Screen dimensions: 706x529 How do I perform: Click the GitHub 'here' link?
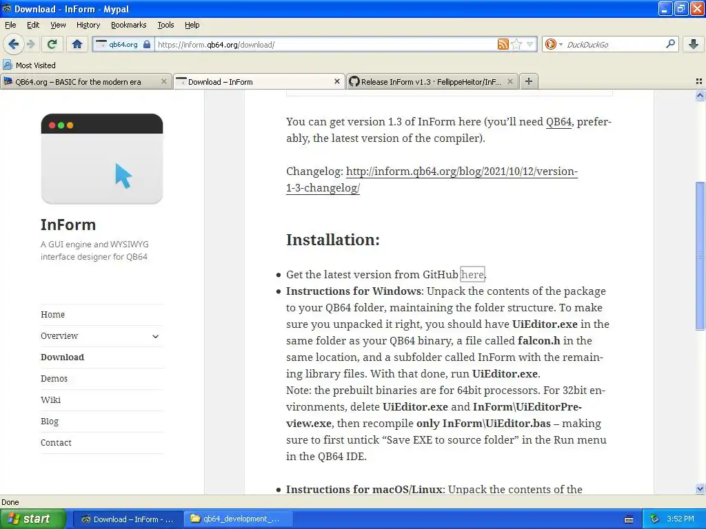tap(472, 274)
